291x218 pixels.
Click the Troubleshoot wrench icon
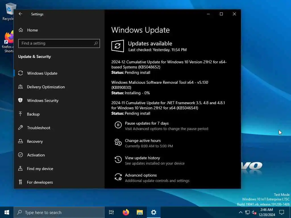(20, 127)
